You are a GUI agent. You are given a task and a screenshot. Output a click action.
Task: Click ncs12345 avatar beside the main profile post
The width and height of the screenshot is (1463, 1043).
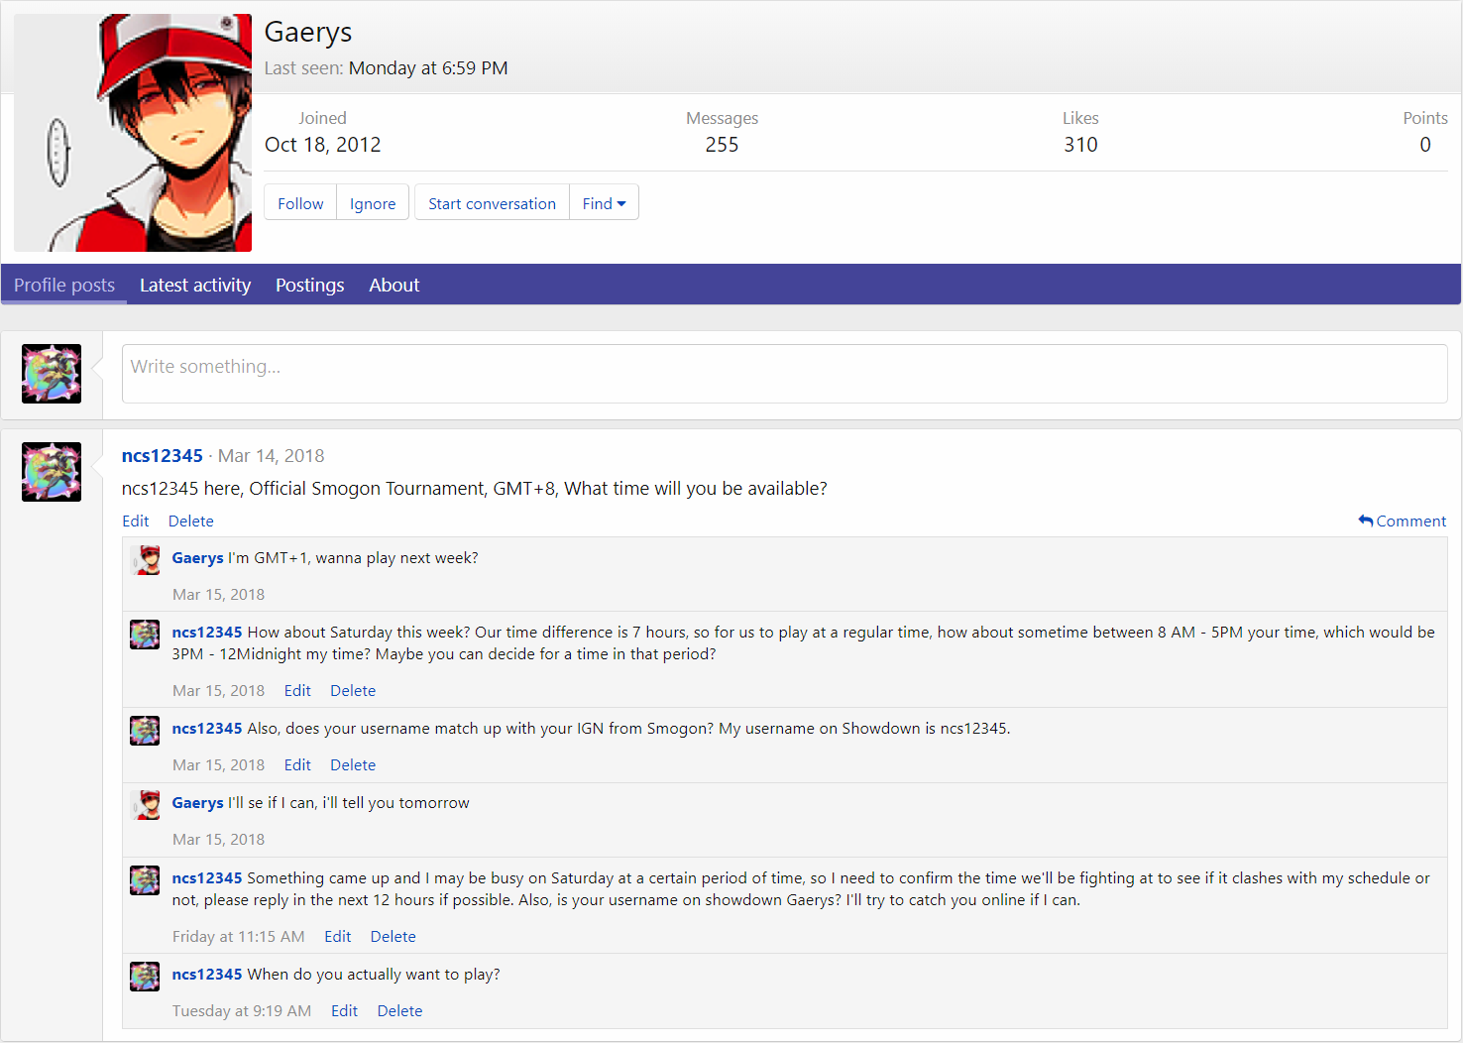click(x=52, y=472)
